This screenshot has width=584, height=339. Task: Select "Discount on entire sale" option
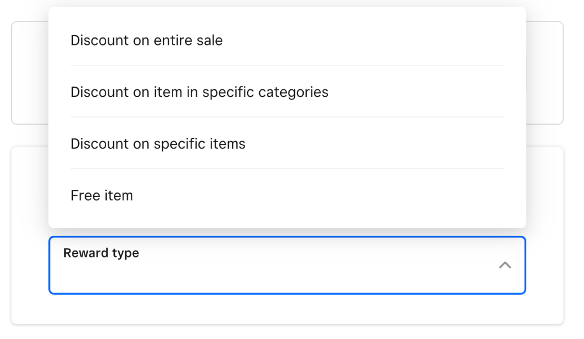146,41
